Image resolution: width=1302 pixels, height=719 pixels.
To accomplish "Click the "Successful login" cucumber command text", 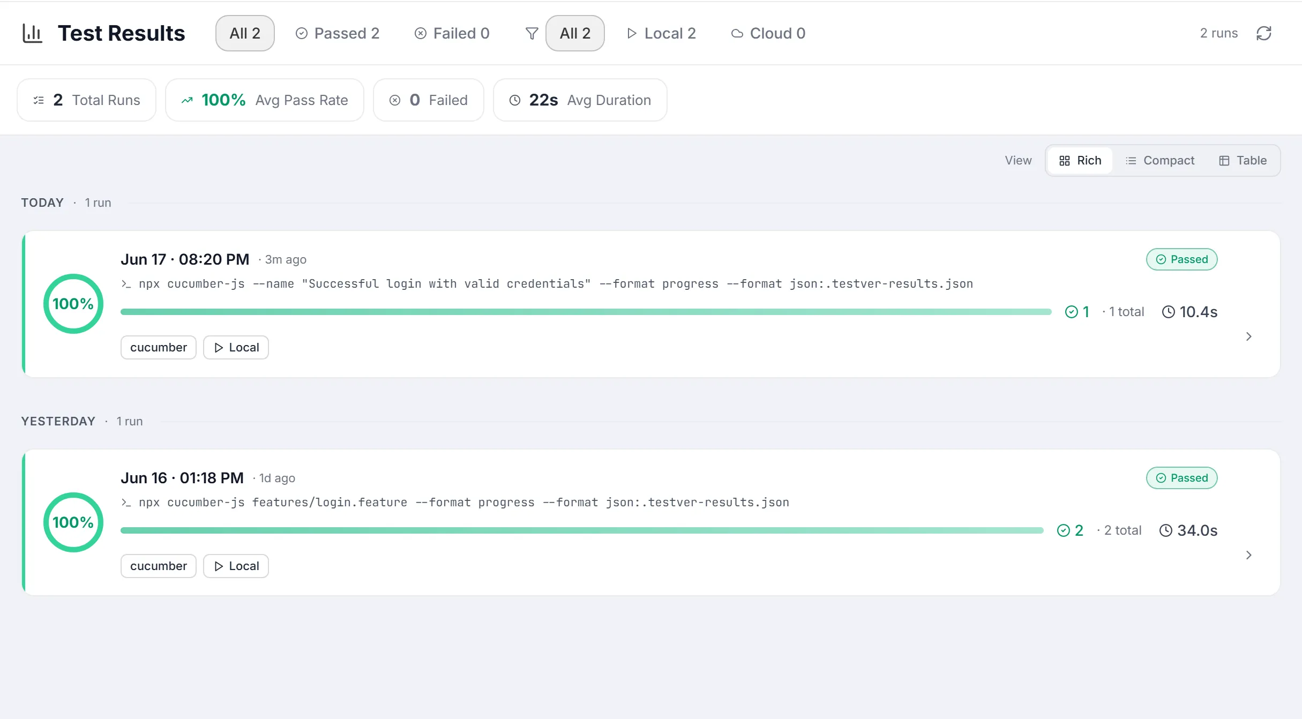I will (x=556, y=284).
